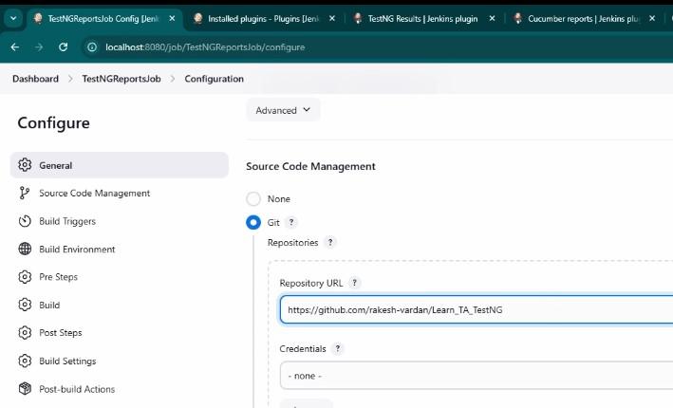Screen dimensions: 673x408
Task: Click the Post Steps gear icon
Action: point(25,332)
